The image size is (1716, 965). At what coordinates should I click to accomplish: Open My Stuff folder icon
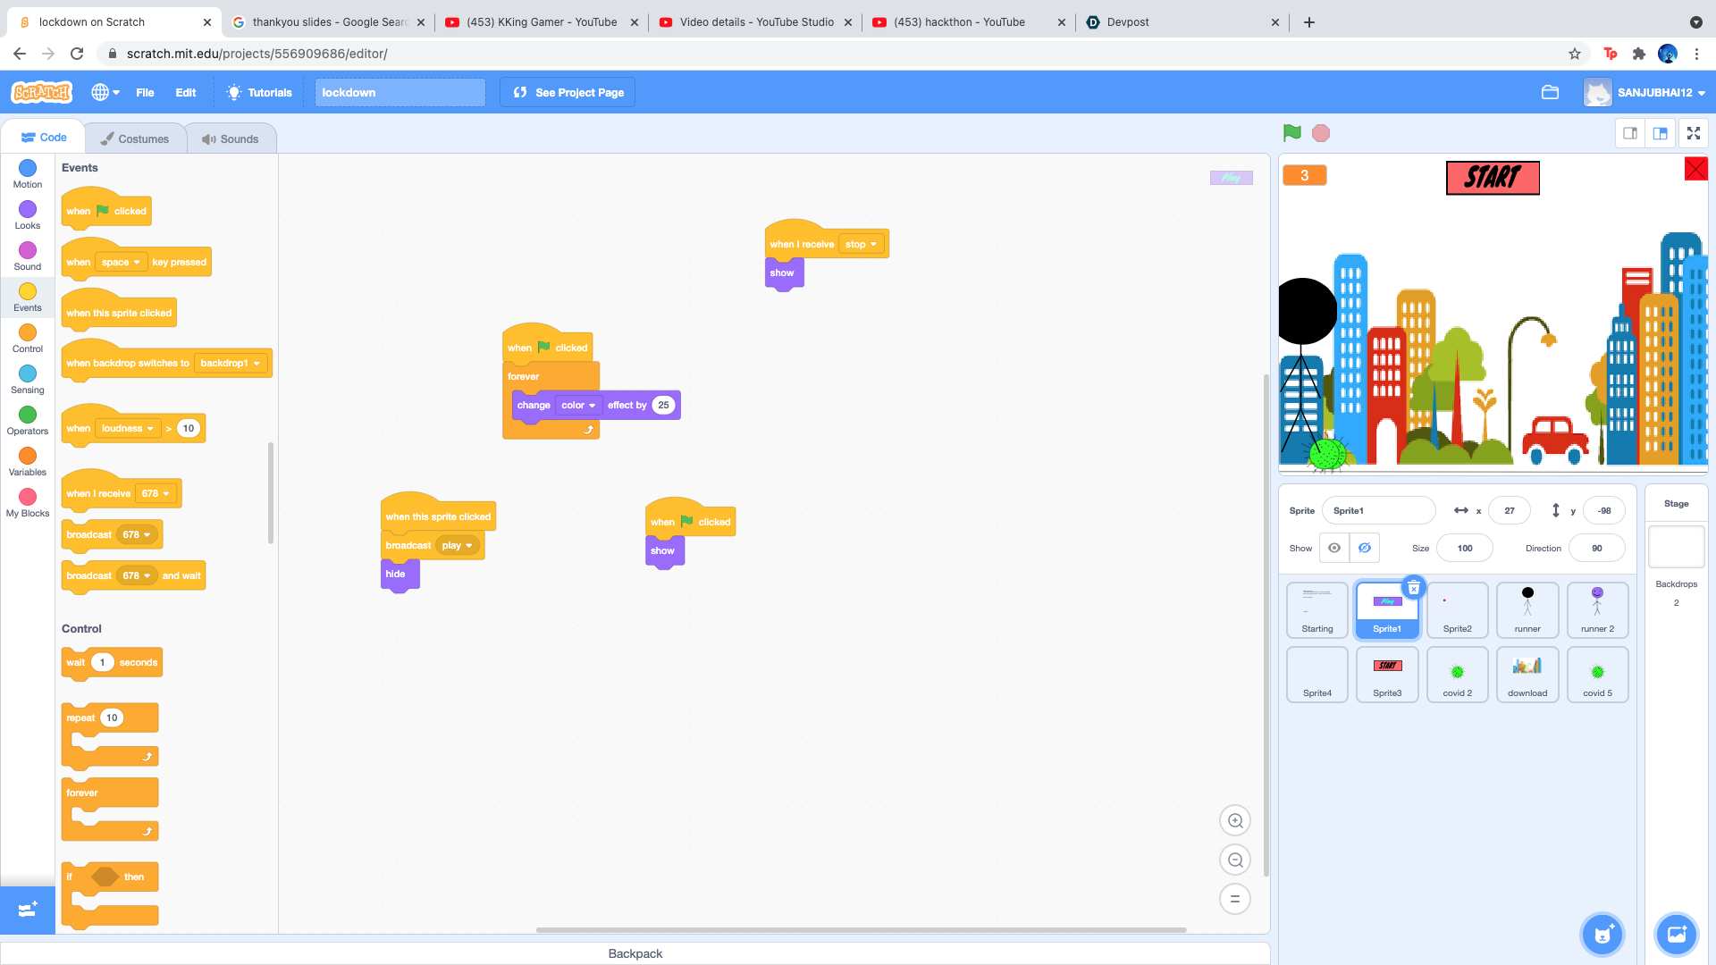point(1550,92)
